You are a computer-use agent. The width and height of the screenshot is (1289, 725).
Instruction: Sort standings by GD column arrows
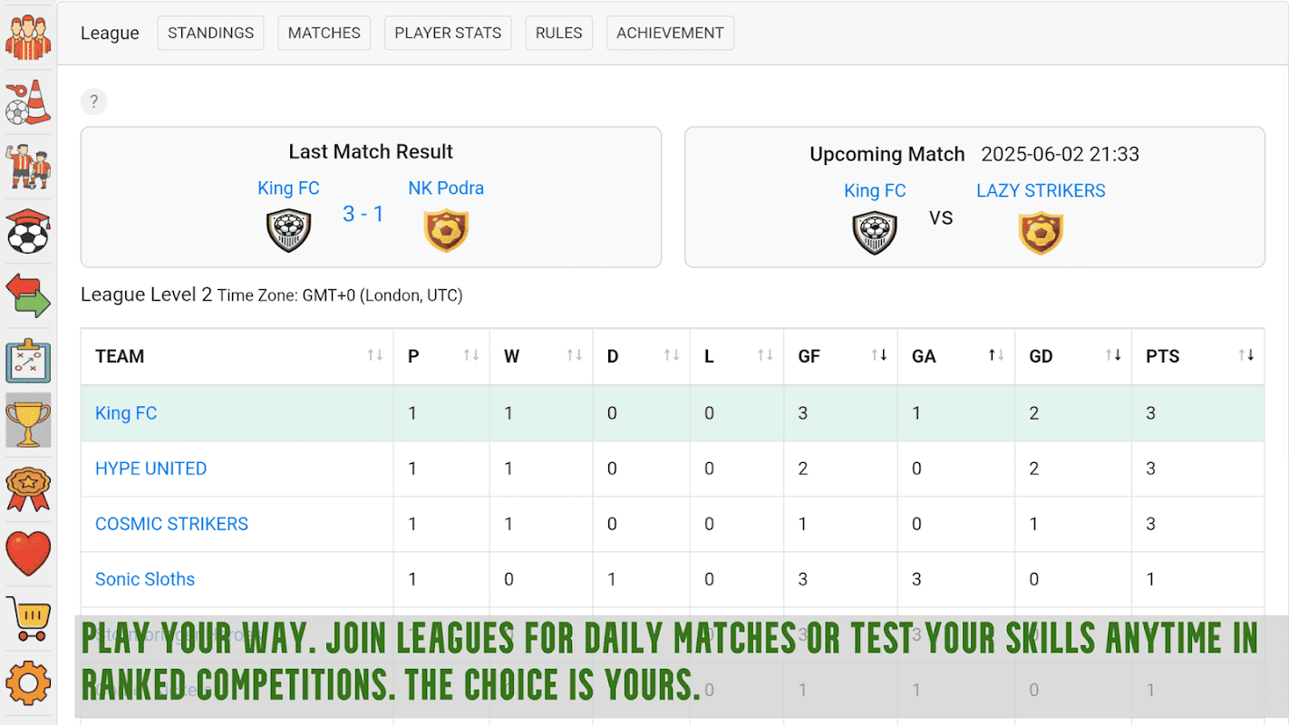coord(1113,355)
